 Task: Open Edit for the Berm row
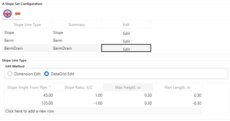pos(126,41)
